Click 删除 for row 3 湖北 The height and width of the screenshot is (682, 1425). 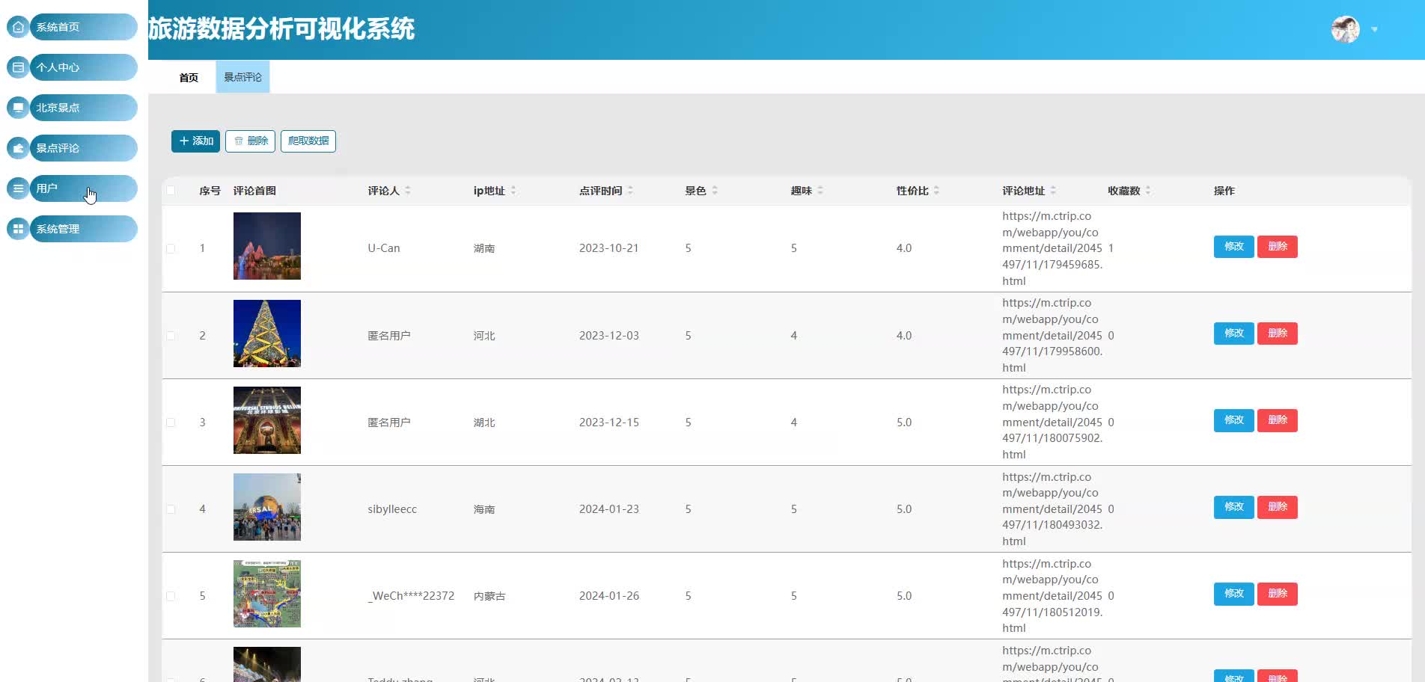(x=1278, y=420)
